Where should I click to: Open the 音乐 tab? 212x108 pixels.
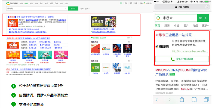tap(46, 4)
